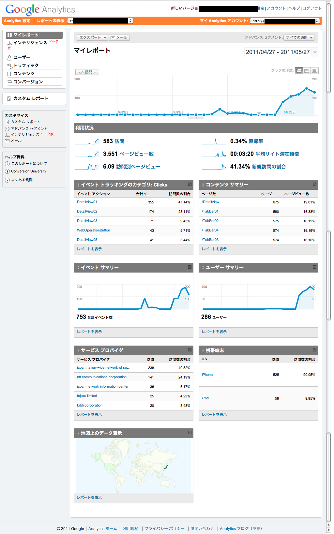
Task: Open kddi corporation provider link
Action: (90, 406)
